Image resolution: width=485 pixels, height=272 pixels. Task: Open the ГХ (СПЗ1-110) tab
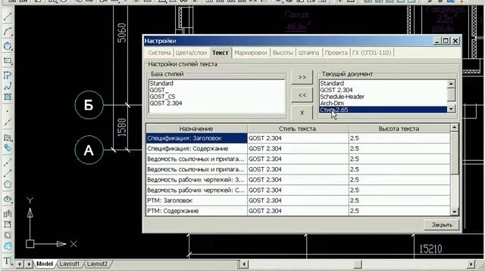click(372, 53)
